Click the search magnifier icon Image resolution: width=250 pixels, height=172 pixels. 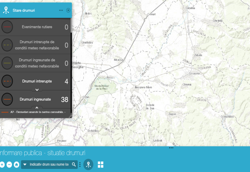click(74, 164)
